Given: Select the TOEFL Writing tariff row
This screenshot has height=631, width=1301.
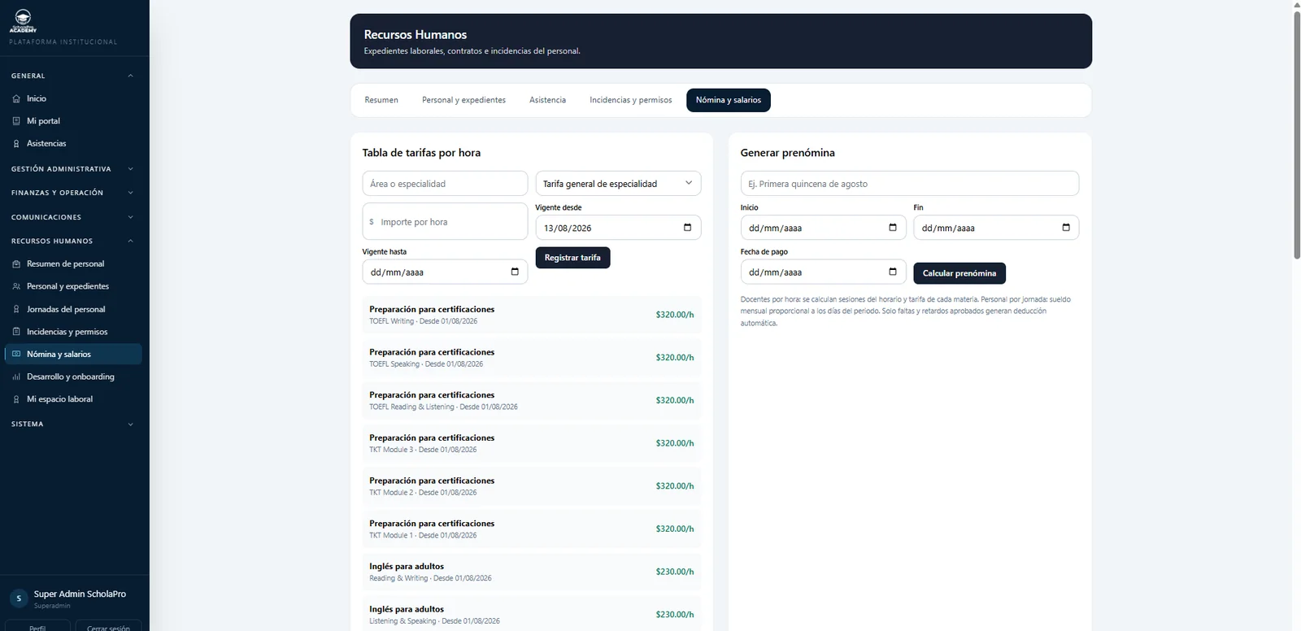Looking at the screenshot, I should click(532, 315).
